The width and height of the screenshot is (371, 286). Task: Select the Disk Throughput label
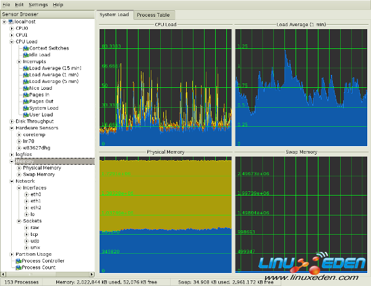pyautogui.click(x=35, y=121)
